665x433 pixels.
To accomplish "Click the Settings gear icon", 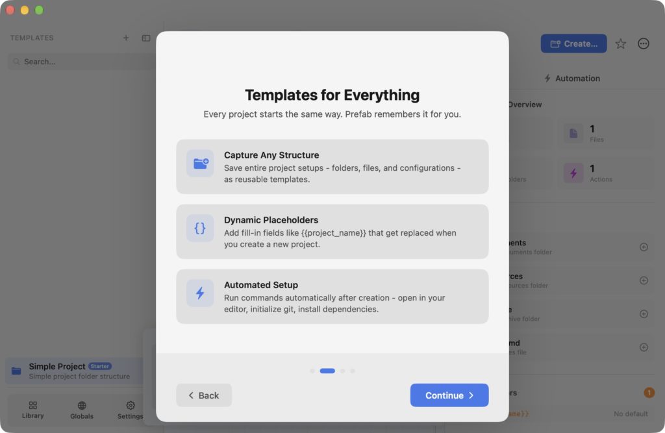I will click(x=131, y=406).
